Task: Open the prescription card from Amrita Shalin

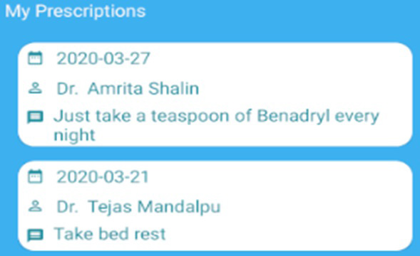Action: [x=215, y=95]
